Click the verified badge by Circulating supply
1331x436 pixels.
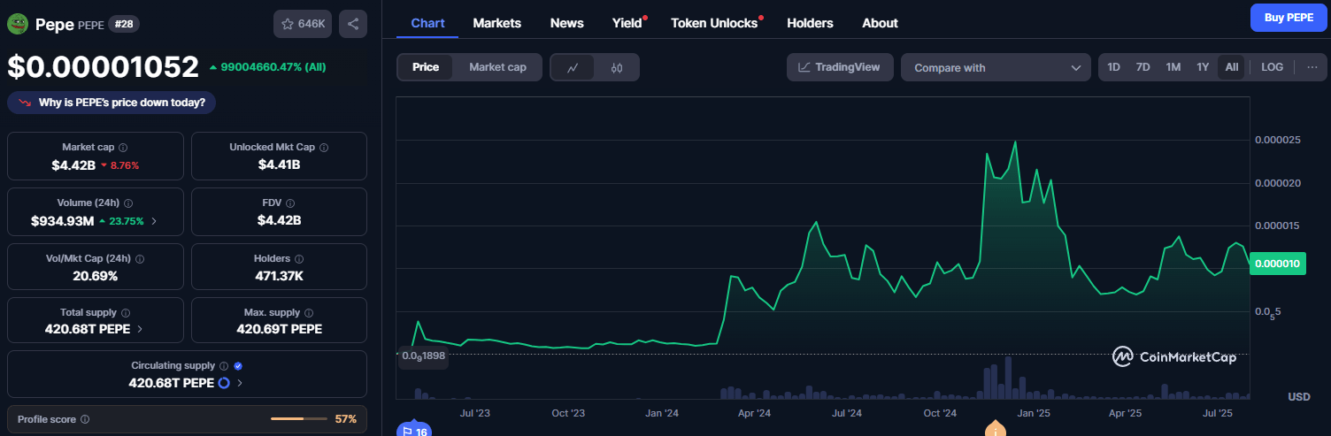pyautogui.click(x=238, y=366)
